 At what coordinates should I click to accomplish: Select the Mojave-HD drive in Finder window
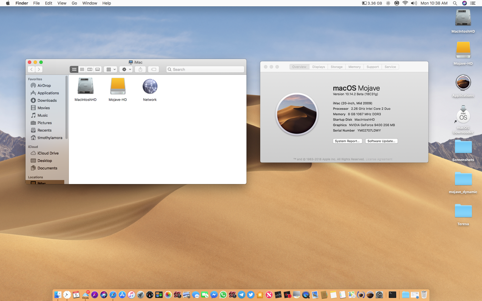pos(118,86)
